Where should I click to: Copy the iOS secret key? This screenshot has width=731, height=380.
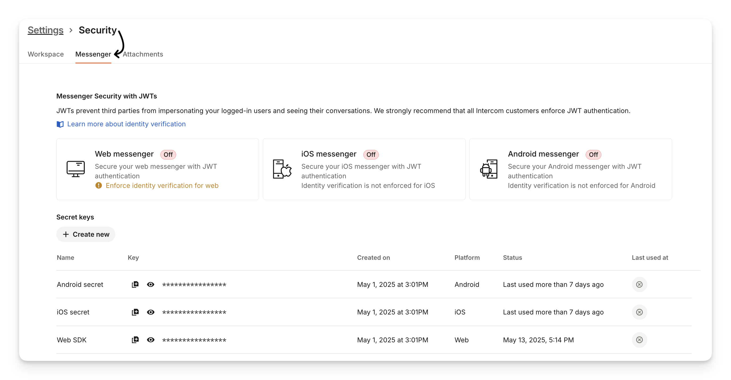tap(135, 312)
